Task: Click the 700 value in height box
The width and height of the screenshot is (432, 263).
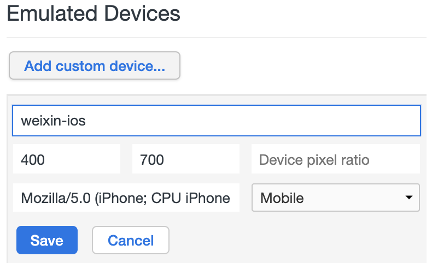Action: click(x=152, y=160)
